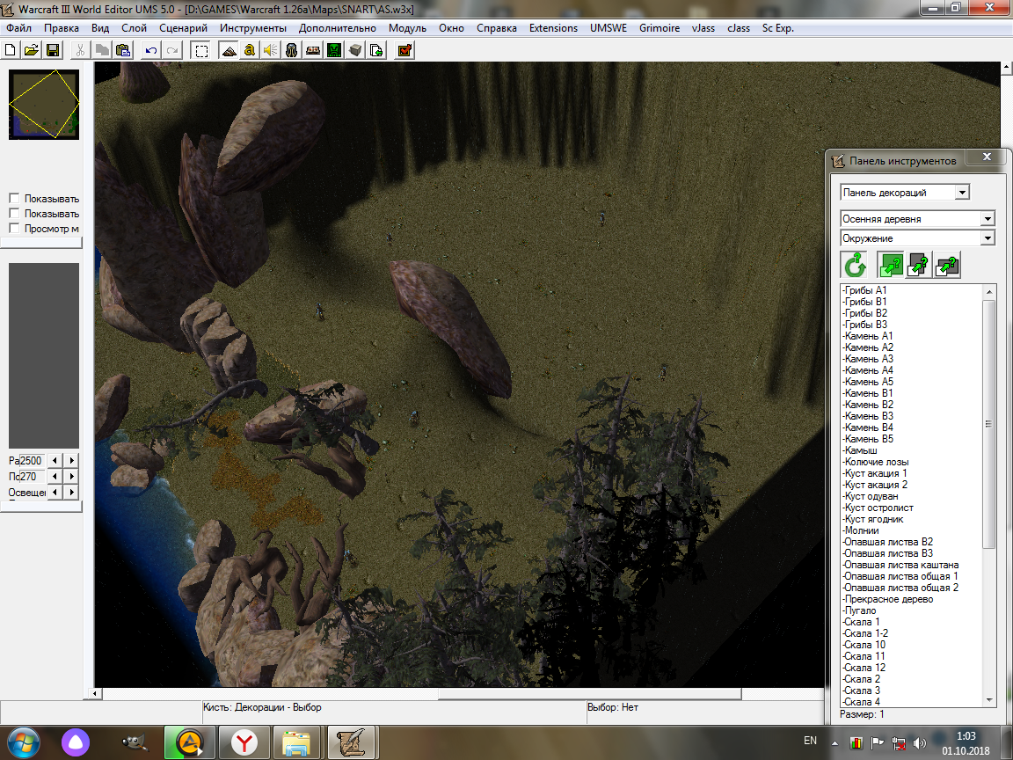Open the Object manager gray cube icon
1013x760 pixels.
point(355,50)
